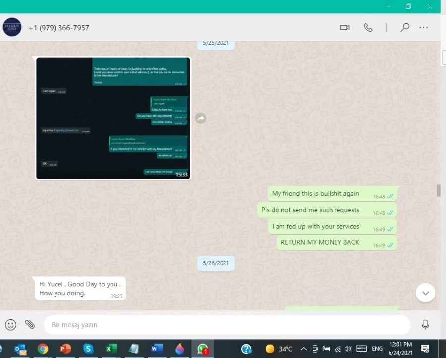Viewport: 446px width, 358px height.
Task: Attach a file using the paperclip
Action: (x=30, y=325)
